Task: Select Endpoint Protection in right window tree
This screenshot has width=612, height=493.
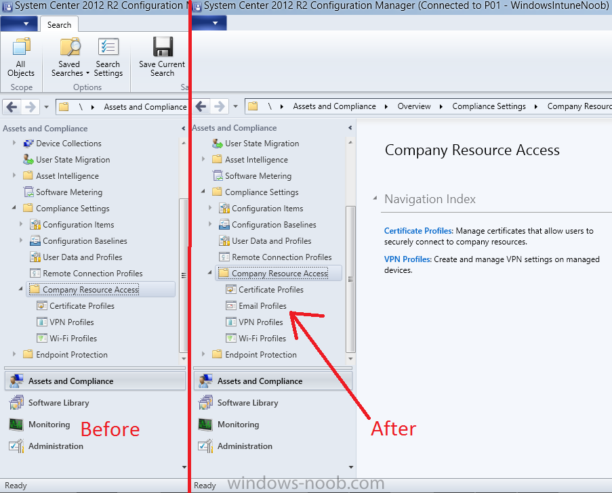Action: tap(261, 355)
